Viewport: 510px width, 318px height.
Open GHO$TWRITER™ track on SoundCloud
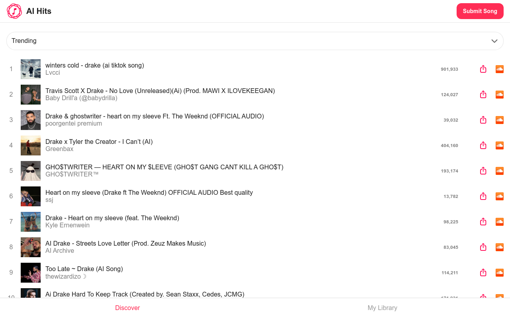click(500, 171)
